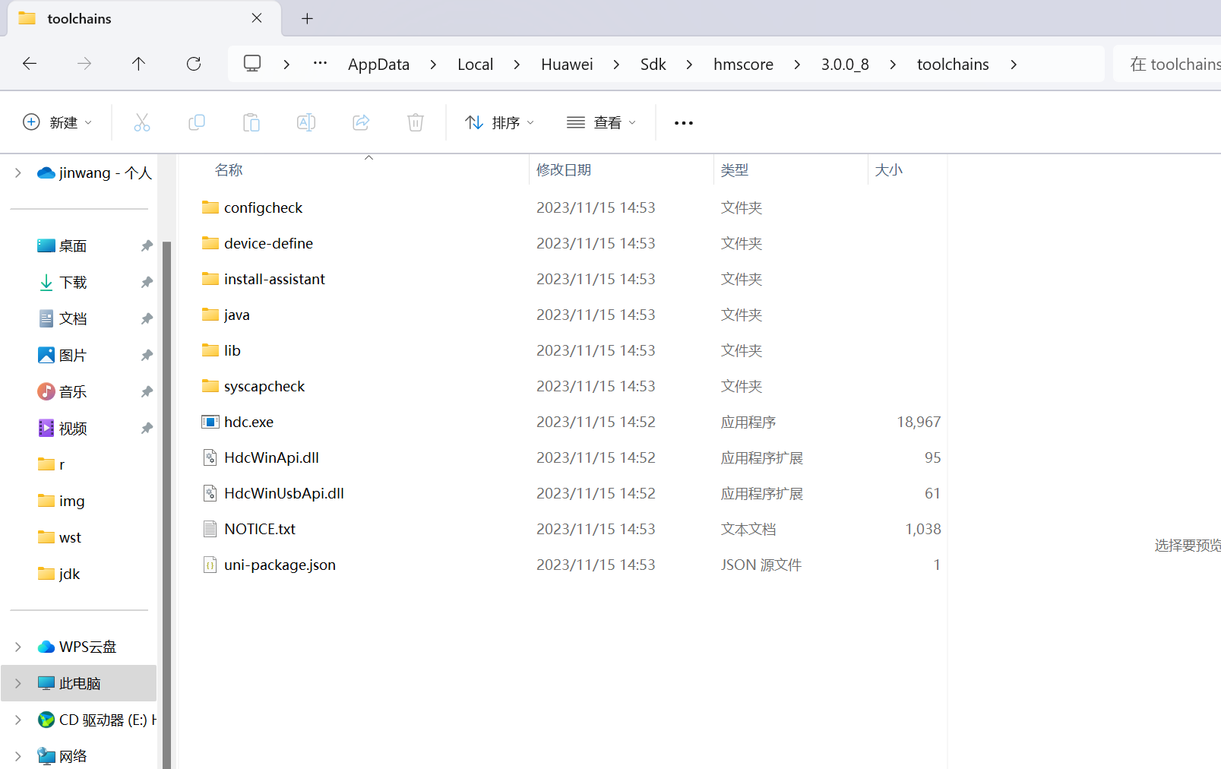
Task: Show hidden breadcrumb path ellipsis
Action: coord(320,64)
